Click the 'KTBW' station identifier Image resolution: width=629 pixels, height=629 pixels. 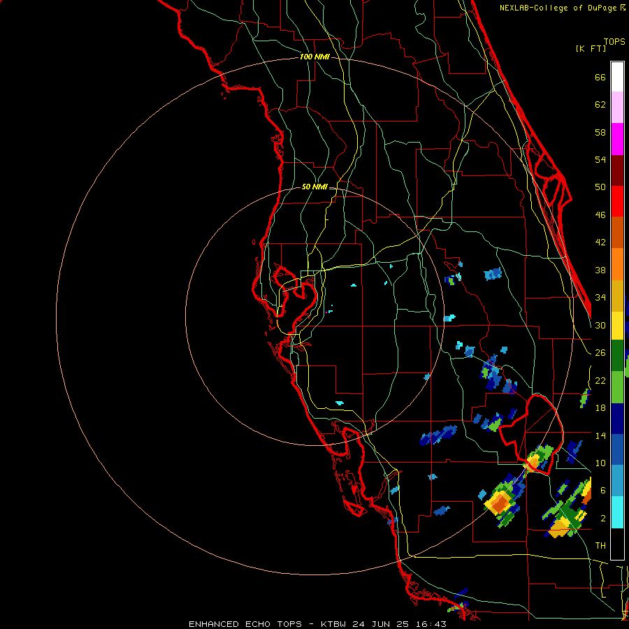click(335, 624)
